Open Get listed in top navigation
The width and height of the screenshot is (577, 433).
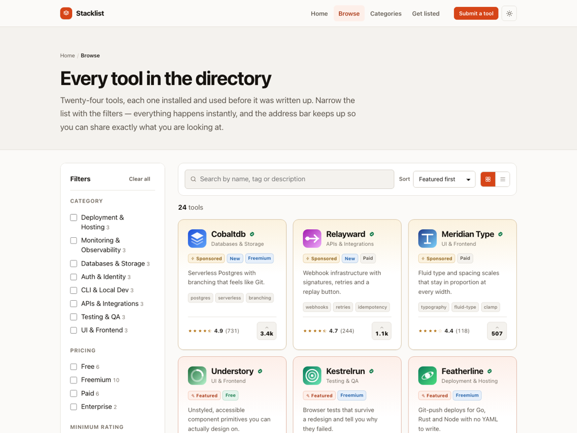point(426,14)
